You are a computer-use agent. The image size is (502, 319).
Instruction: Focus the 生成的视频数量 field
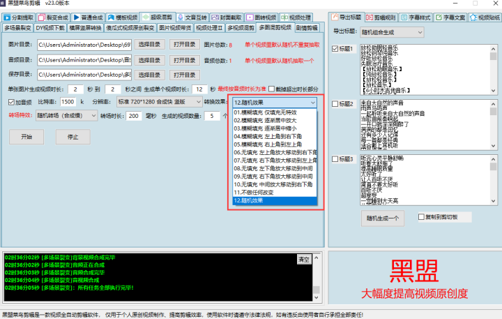point(212,116)
